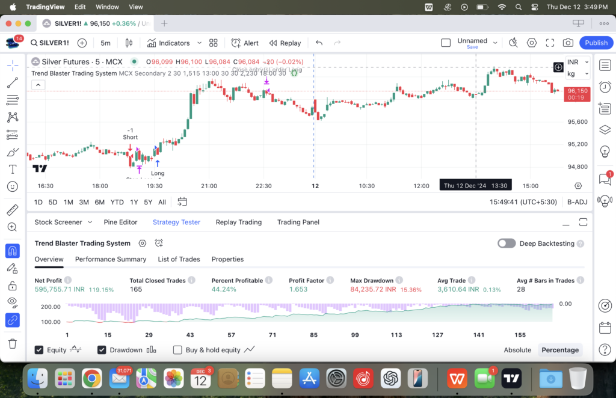Viewport: 616px width, 398px height.
Task: Uncheck the Drawdown checkbox
Action: pos(102,350)
